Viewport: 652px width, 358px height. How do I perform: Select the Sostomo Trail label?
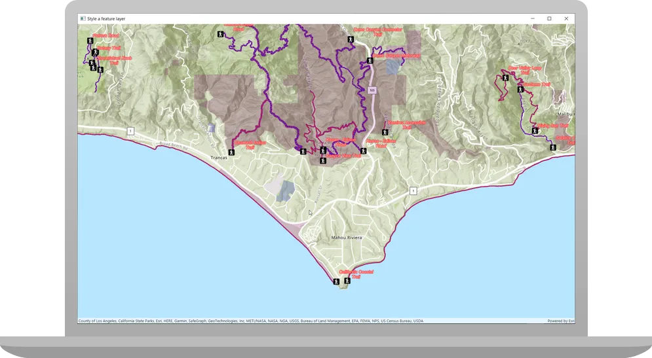click(537, 84)
